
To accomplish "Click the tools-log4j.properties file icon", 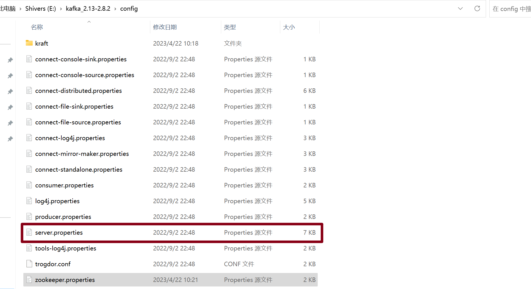I will [x=29, y=248].
